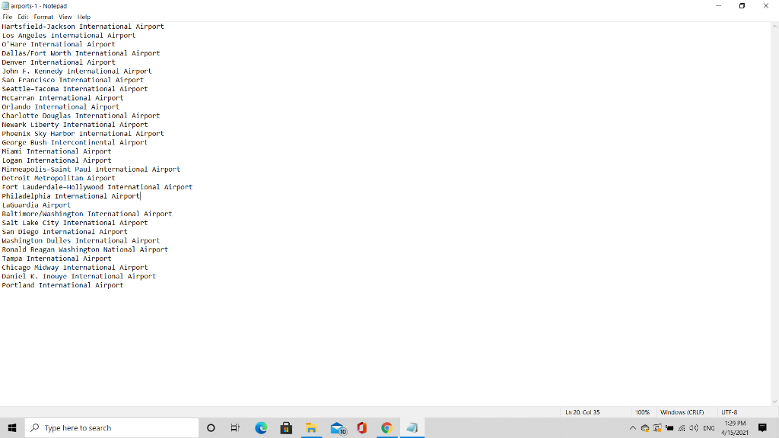
Task: Click 'Ronald Reagan Washington National Airport' line
Action: pos(85,250)
